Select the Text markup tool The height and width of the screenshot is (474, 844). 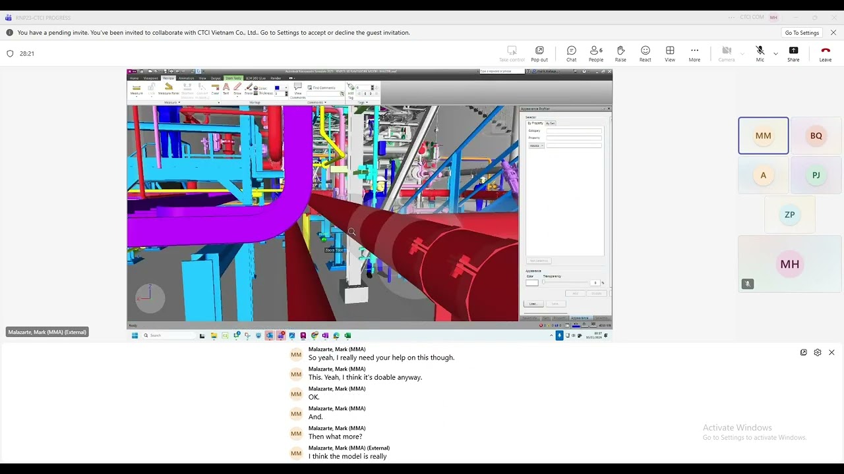click(226, 90)
